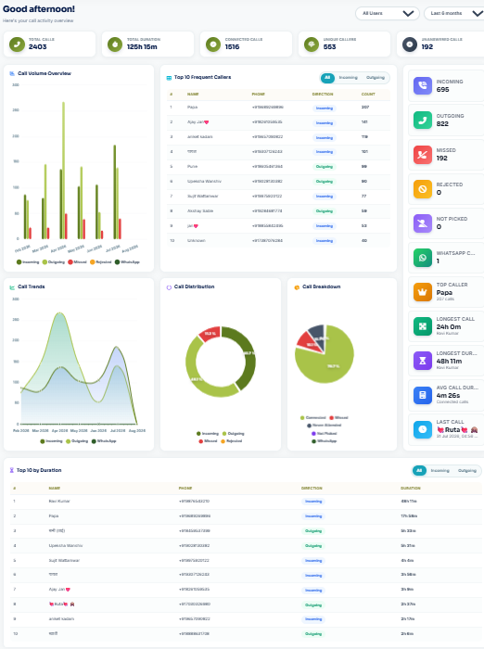The image size is (484, 649).
Task: Select All filter in Frequent Callers
Action: pyautogui.click(x=327, y=77)
